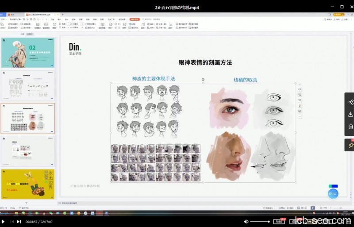Viewport: 354px width, 227px height.
Task: Click the ribbon command search field
Action: pyautogui.click(x=152, y=19)
